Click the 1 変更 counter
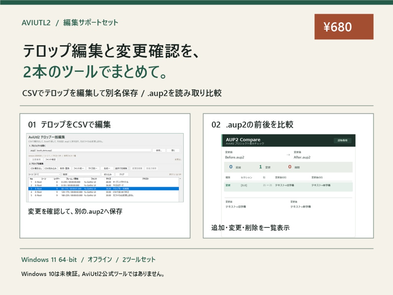The image size is (393, 295). (265, 167)
